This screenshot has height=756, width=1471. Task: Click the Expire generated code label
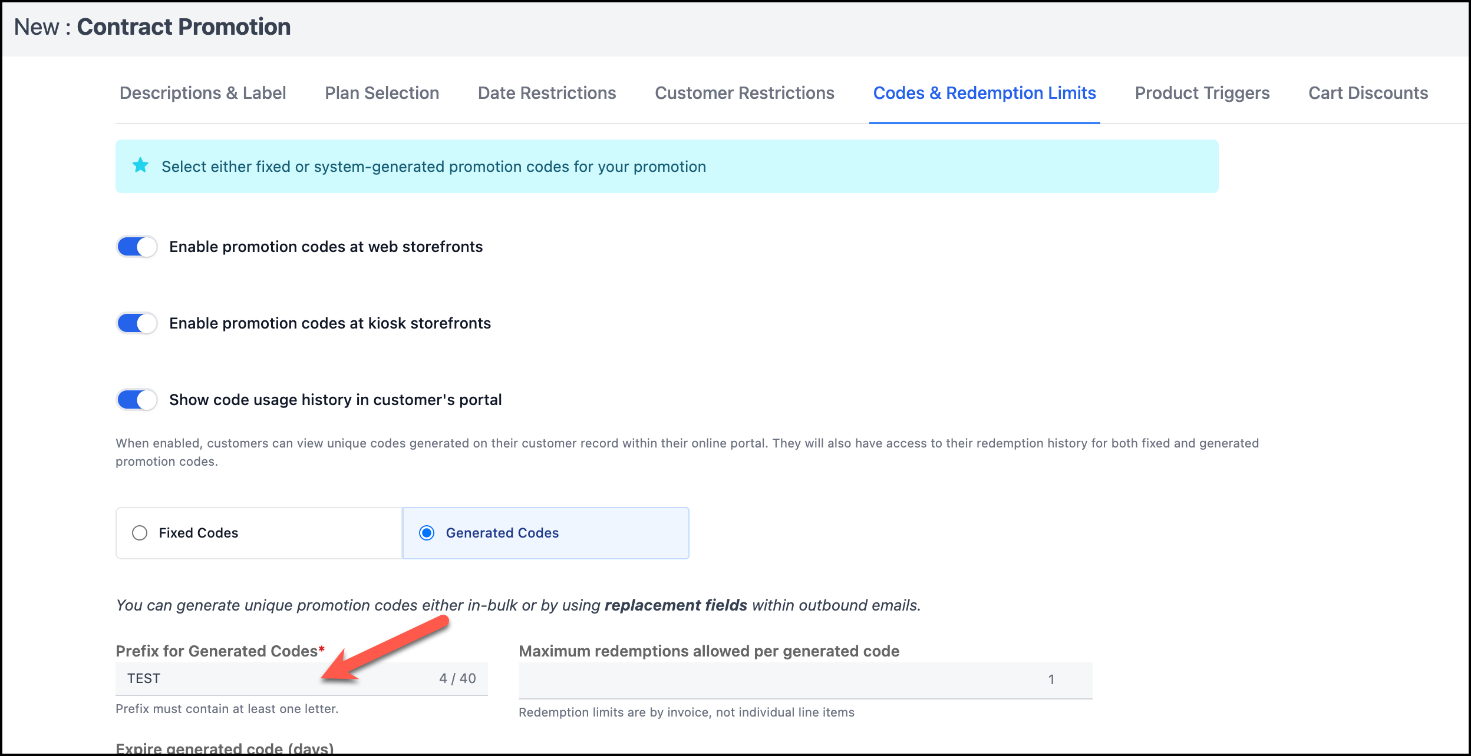click(225, 748)
